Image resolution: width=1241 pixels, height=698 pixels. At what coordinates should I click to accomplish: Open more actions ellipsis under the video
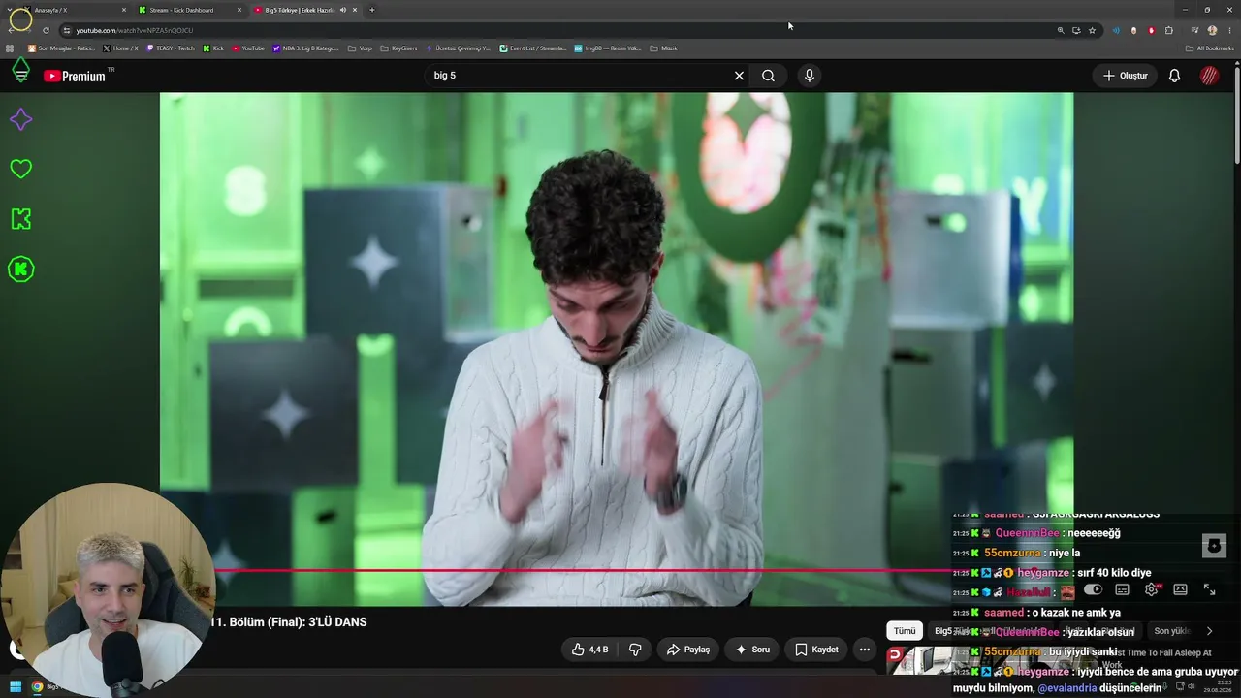pyautogui.click(x=865, y=650)
